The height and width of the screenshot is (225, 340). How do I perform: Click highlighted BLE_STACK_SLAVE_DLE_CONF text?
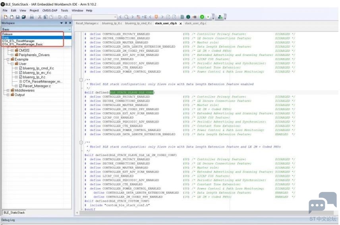(x=131, y=92)
